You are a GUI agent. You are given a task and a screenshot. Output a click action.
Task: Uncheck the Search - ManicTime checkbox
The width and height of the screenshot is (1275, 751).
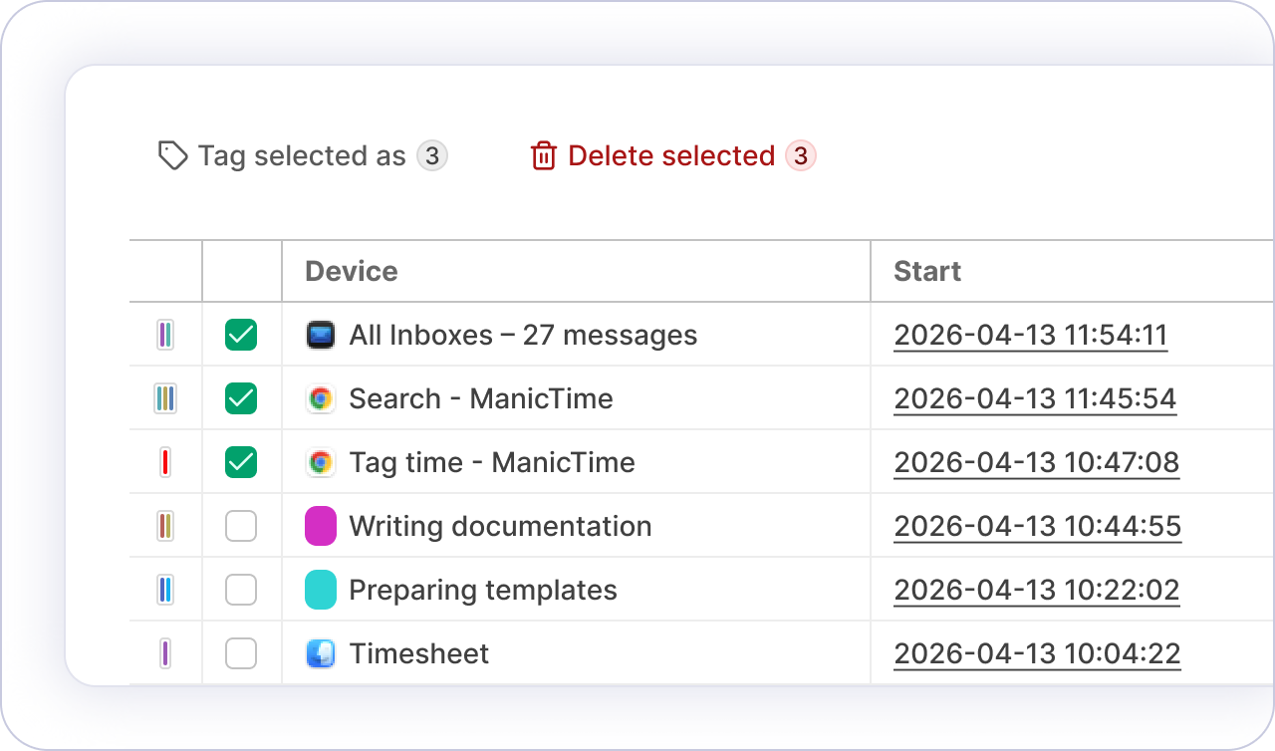241,399
